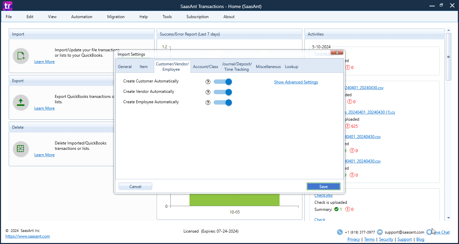Image resolution: width=459 pixels, height=244 pixels.
Task: Click the Import file icon
Action: point(21,56)
